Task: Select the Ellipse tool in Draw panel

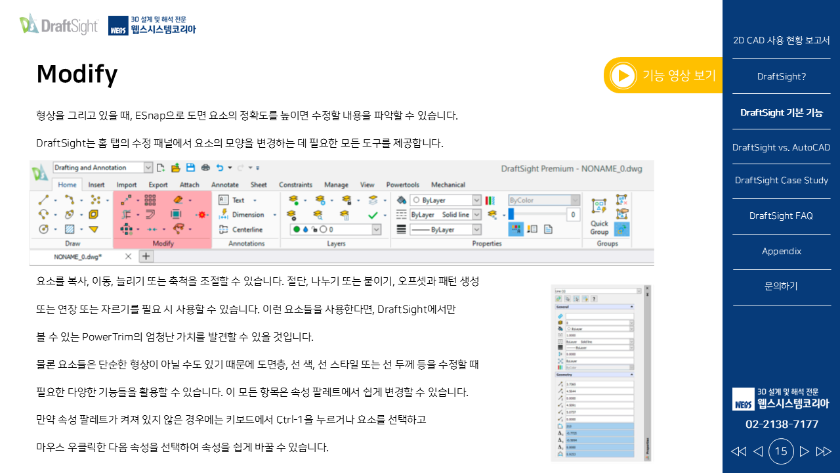Action: click(70, 214)
